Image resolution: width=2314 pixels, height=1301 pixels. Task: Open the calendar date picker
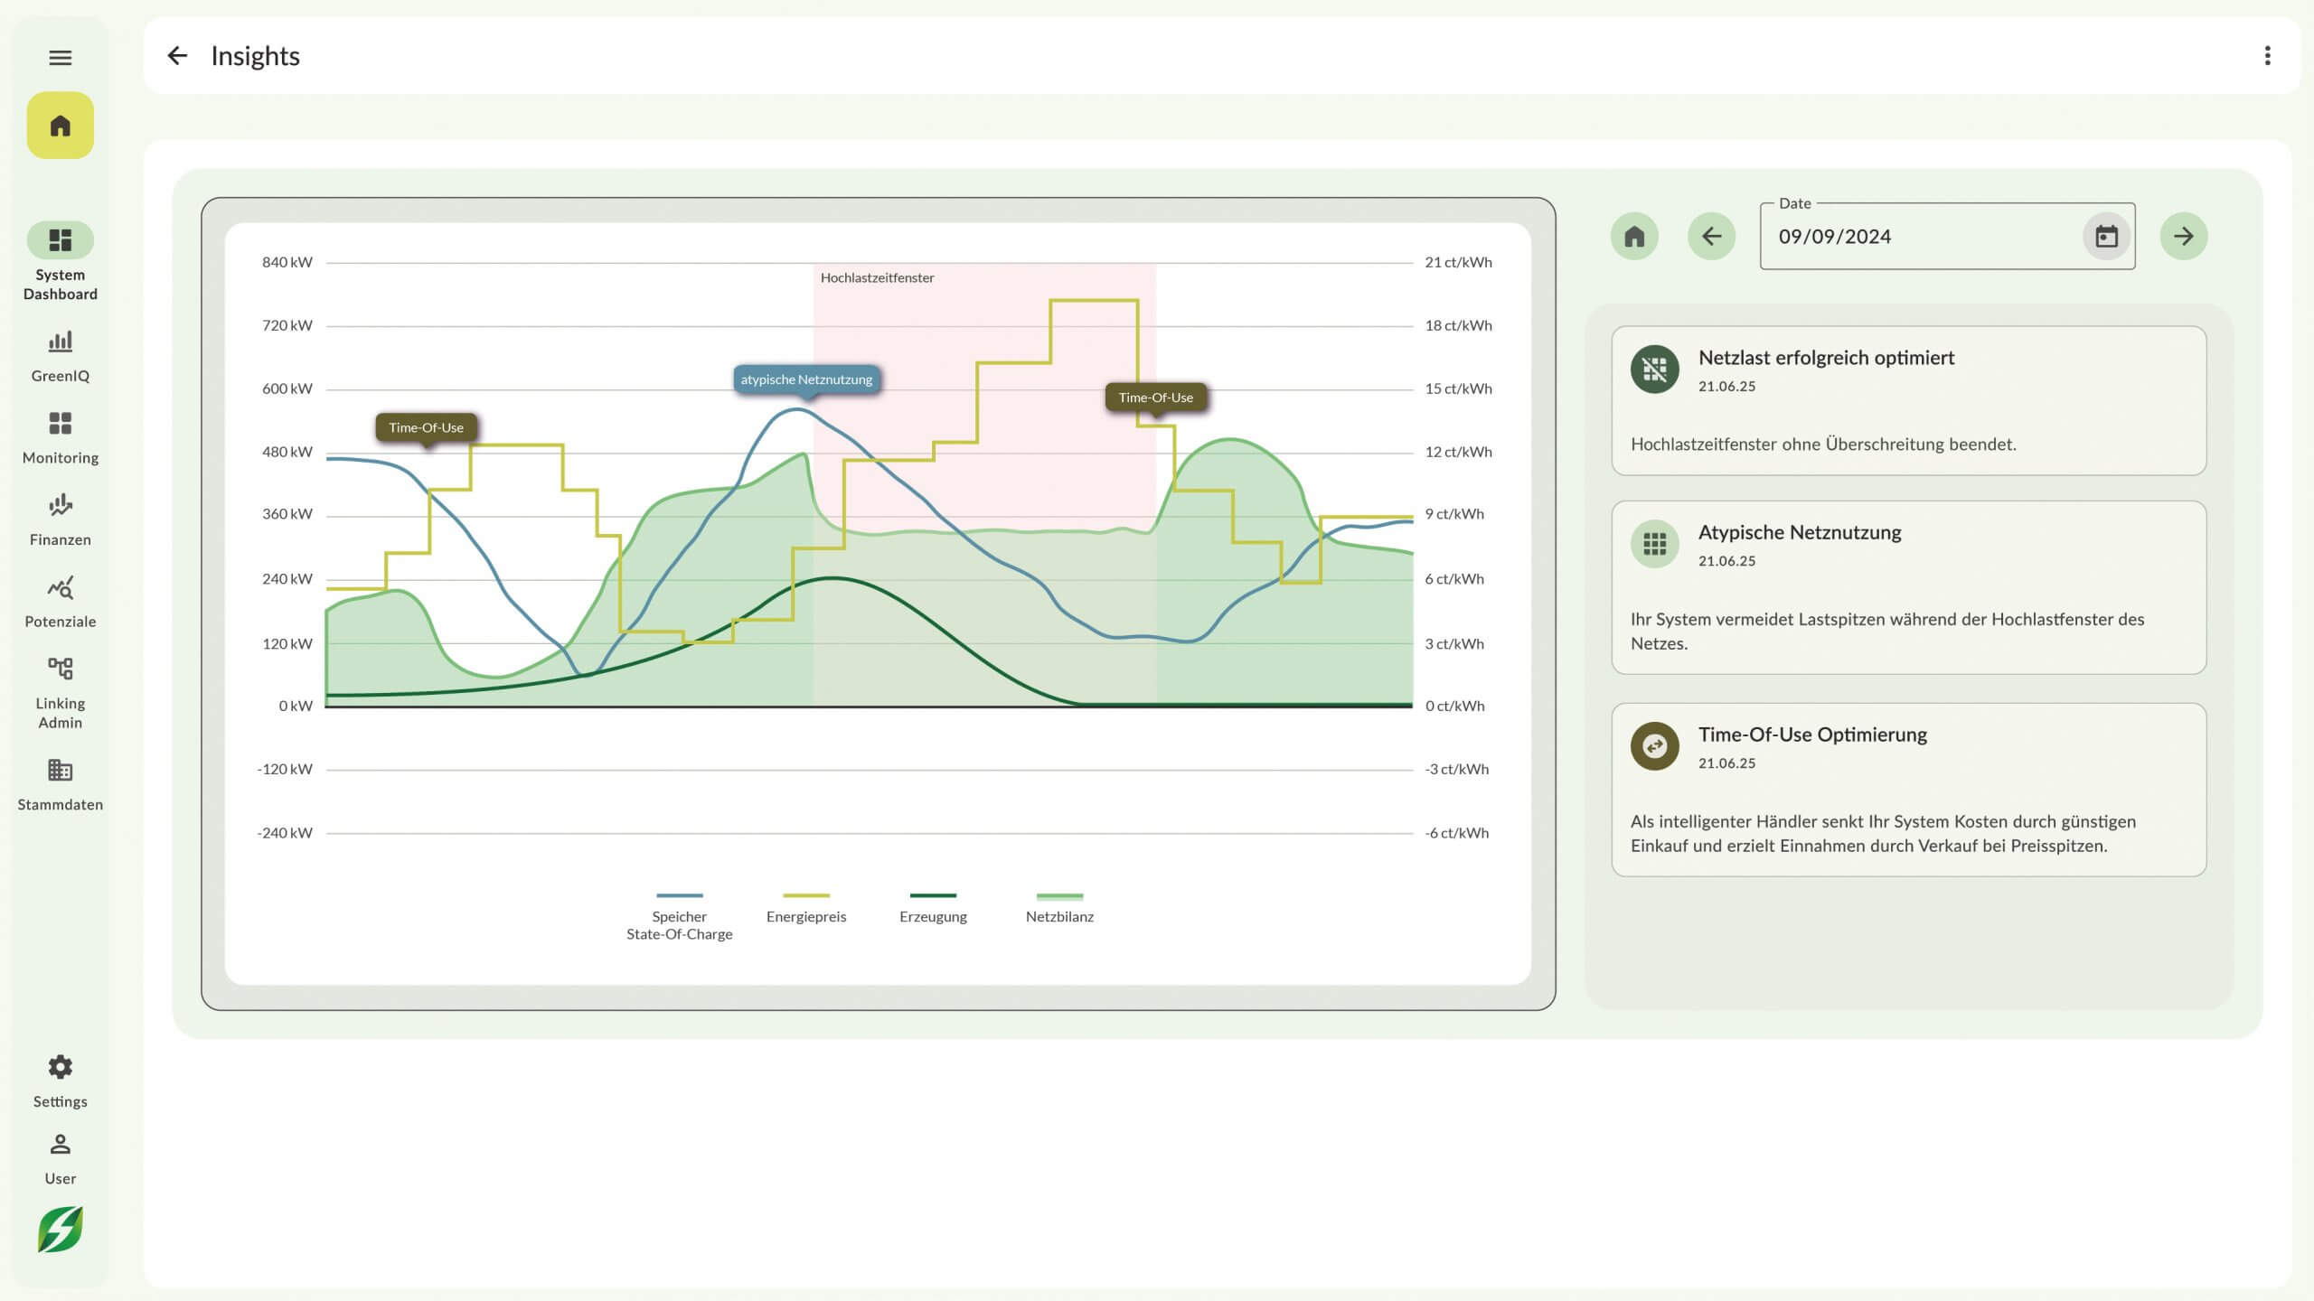point(2106,237)
